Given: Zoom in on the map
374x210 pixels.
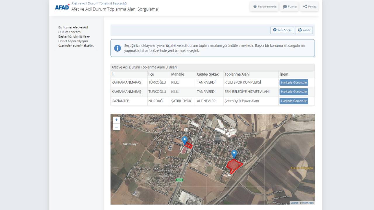Looking at the screenshot, I should pos(117,120).
